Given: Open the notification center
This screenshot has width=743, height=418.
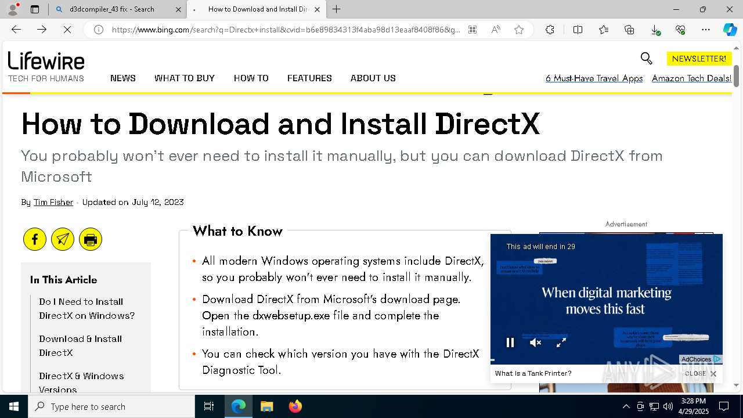Looking at the screenshot, I should [x=724, y=406].
